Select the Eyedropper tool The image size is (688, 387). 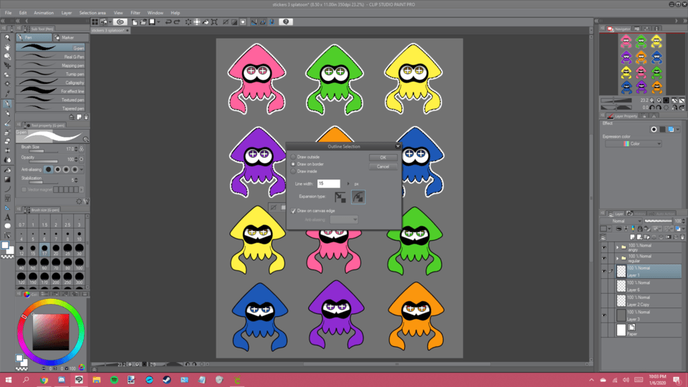(7, 93)
